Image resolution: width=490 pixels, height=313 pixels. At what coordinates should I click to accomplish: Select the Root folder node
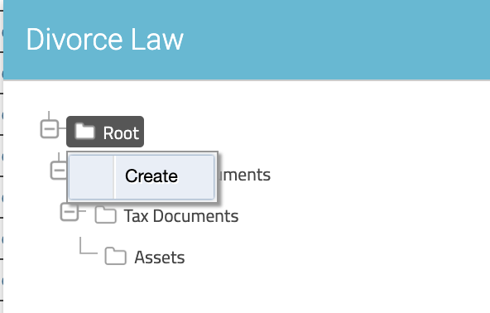coord(105,132)
